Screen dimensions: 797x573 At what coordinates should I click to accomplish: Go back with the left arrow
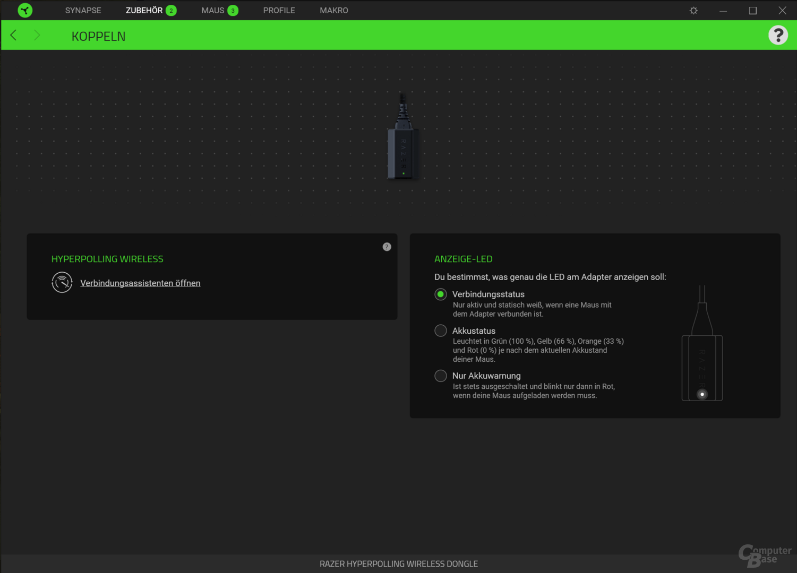[13, 35]
